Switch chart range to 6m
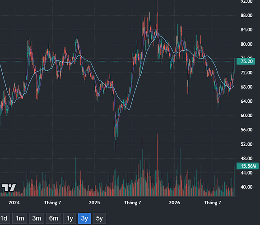Screen dimensions: 260x225 pos(54,218)
